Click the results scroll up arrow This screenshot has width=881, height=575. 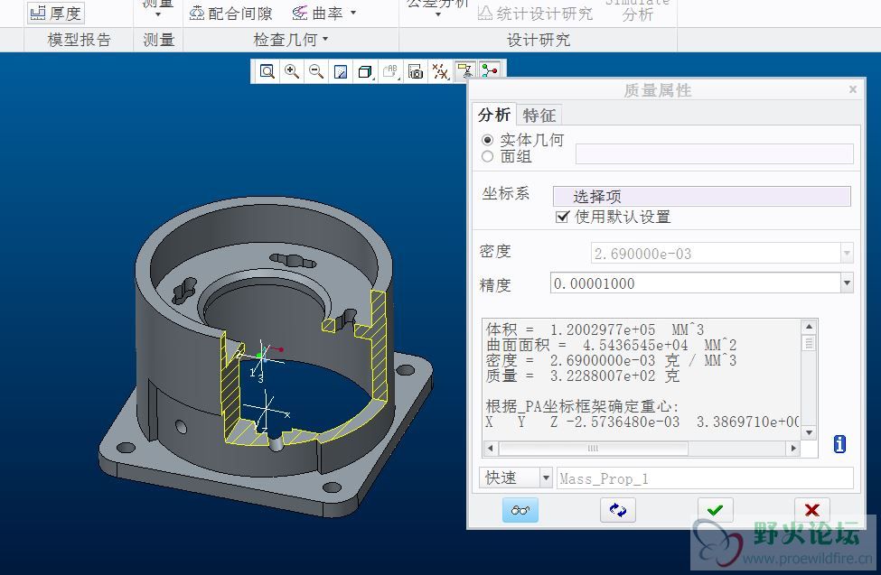coord(809,326)
